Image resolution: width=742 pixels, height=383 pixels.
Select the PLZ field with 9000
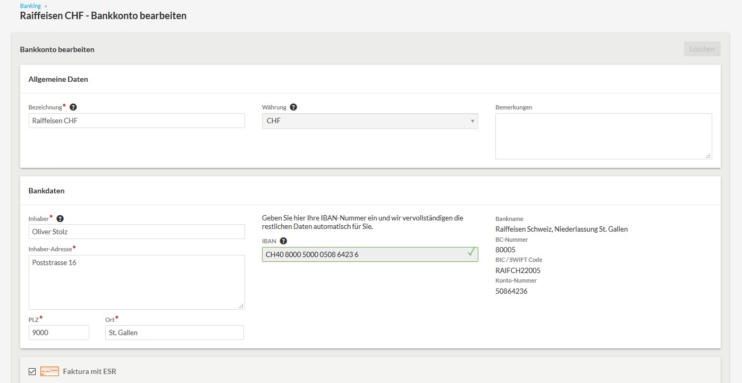(59, 333)
